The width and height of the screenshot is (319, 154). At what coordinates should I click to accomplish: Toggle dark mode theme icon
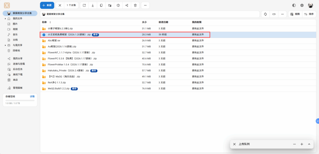click(294, 5)
